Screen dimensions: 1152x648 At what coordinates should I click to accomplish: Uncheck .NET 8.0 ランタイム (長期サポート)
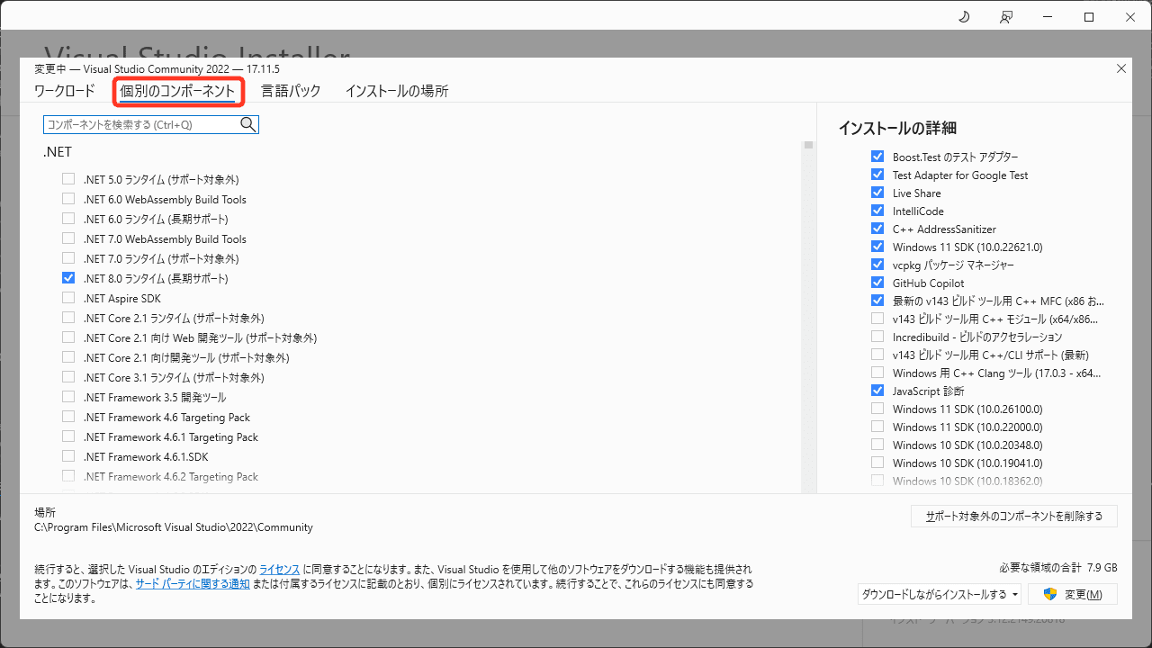point(68,277)
